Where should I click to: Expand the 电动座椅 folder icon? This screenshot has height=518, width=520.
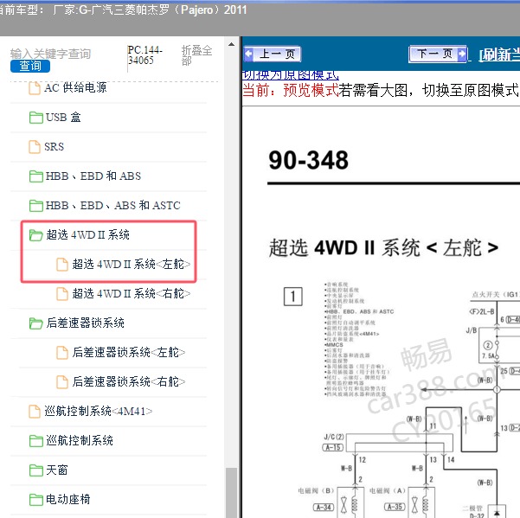(35, 500)
